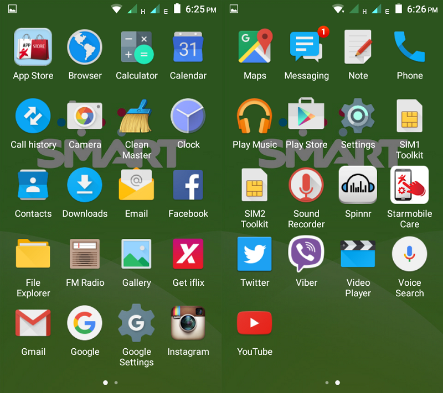
Task: Open Play Music
Action: [x=255, y=116]
